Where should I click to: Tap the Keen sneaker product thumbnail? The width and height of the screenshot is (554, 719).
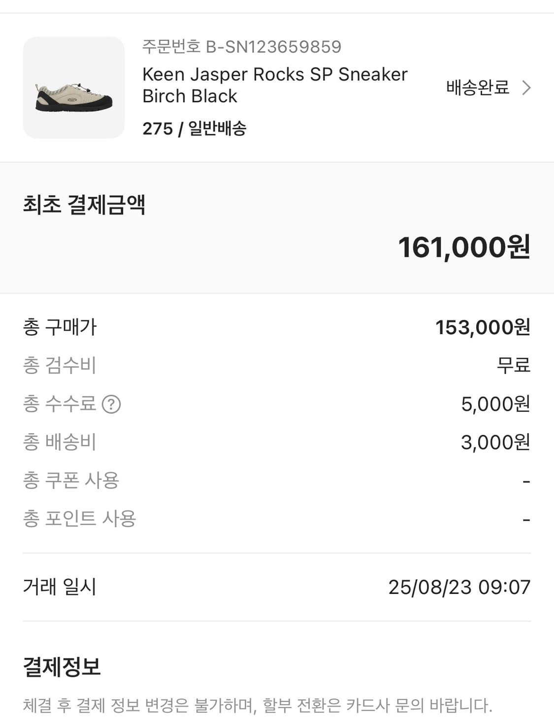point(74,88)
